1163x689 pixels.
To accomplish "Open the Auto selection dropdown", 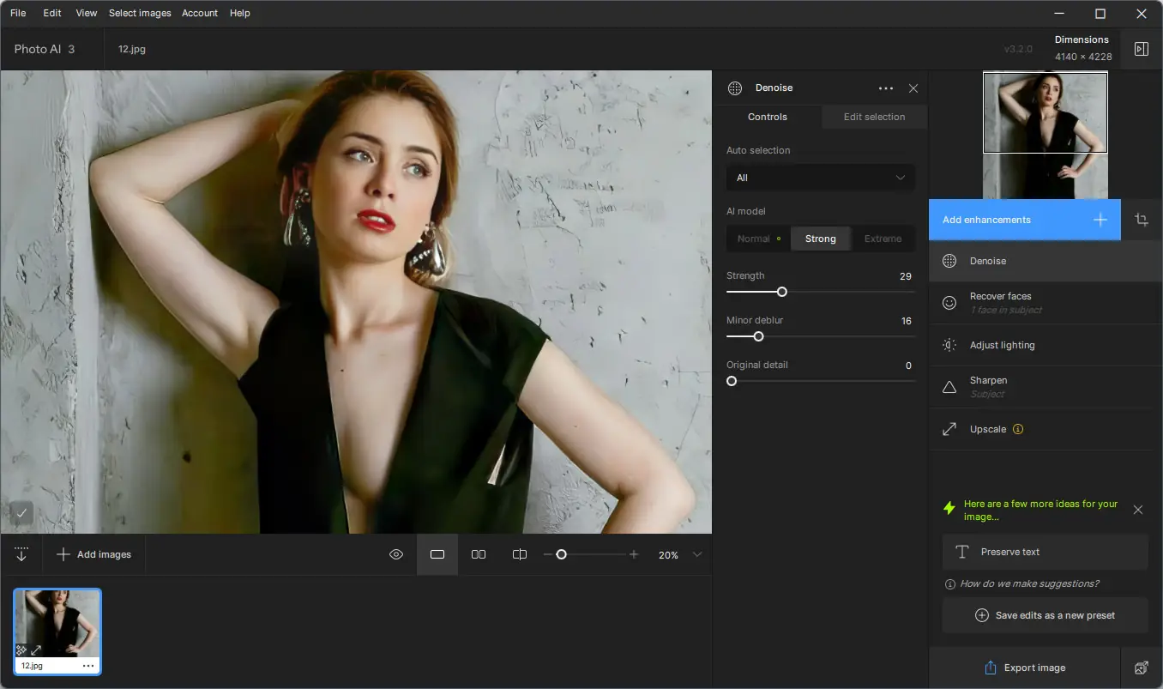I will click(x=820, y=178).
